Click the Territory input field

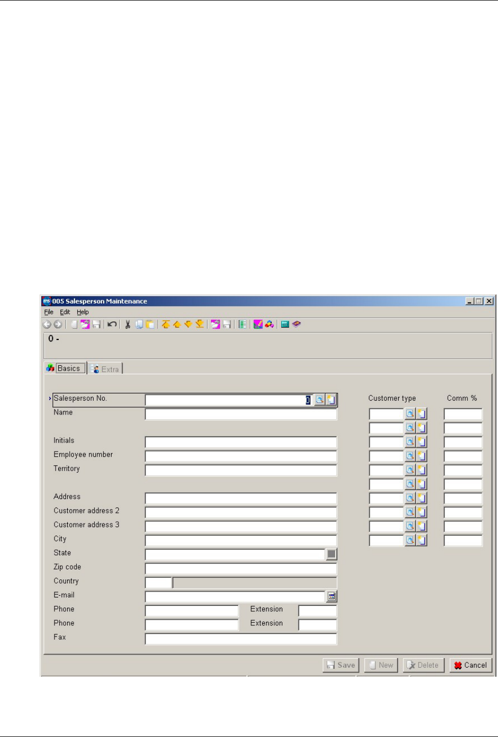241,471
